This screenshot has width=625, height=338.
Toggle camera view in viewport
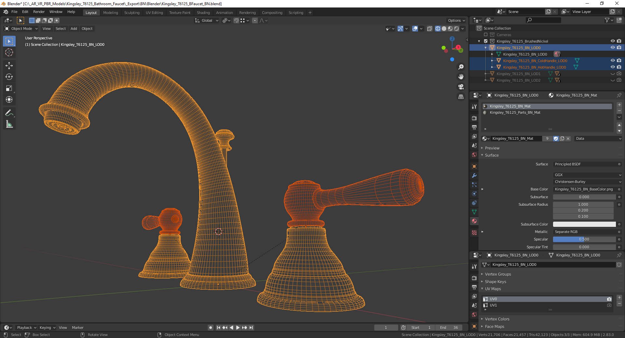tap(461, 87)
